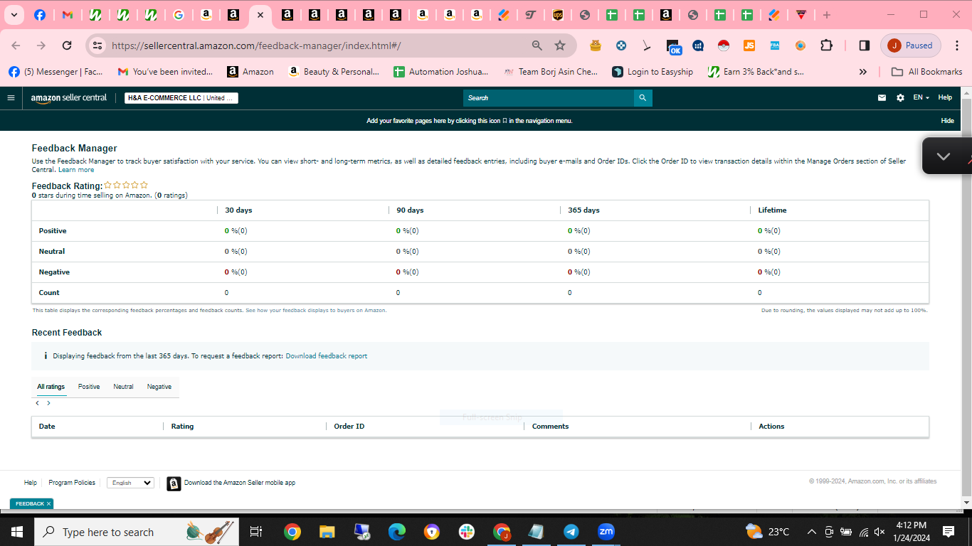Focus the Seller Central search field

[x=549, y=98]
